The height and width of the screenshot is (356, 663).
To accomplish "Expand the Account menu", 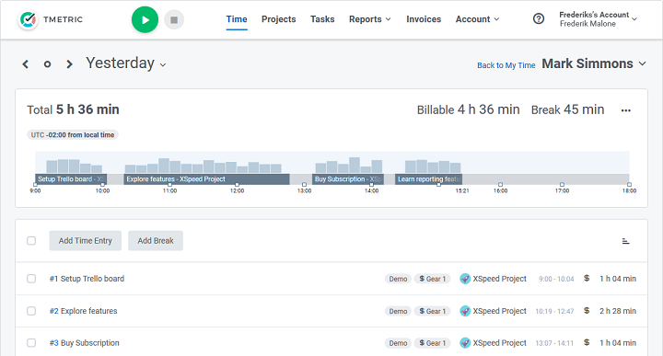I will pos(477,19).
